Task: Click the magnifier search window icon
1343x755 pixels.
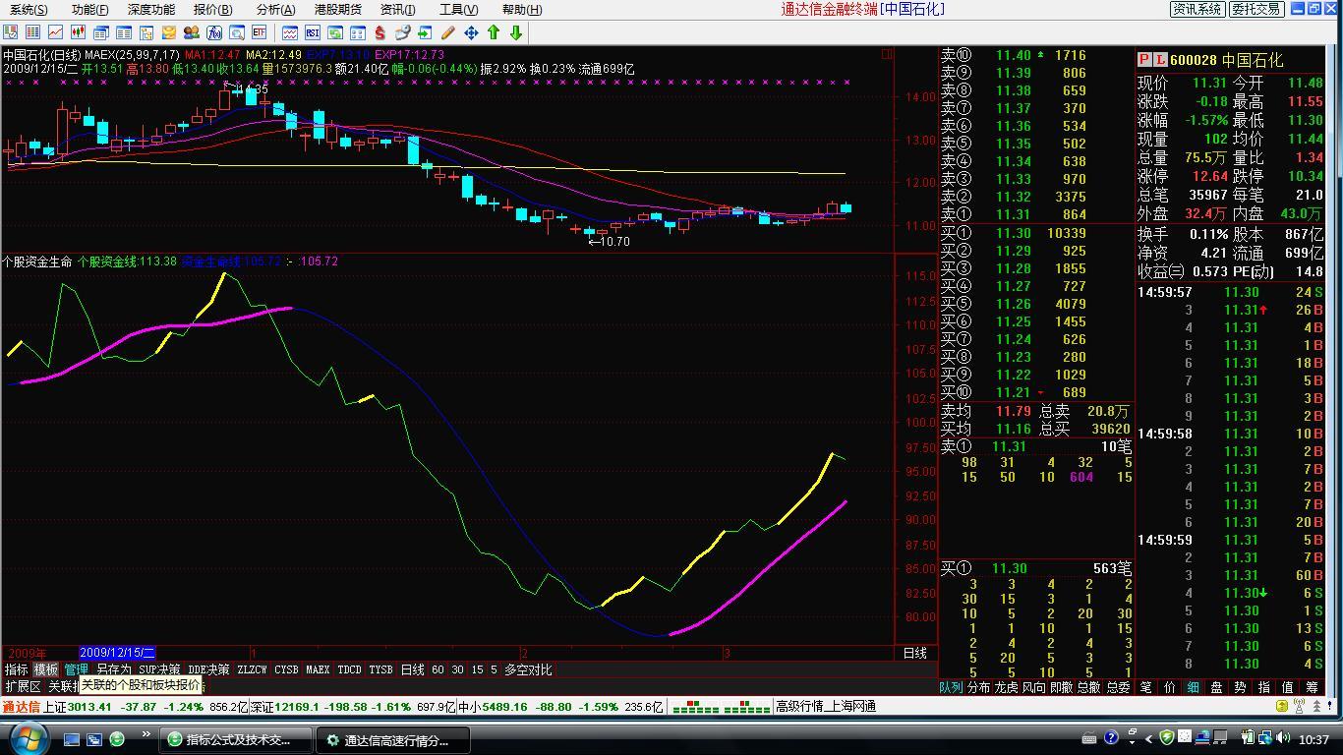Action: click(x=236, y=32)
